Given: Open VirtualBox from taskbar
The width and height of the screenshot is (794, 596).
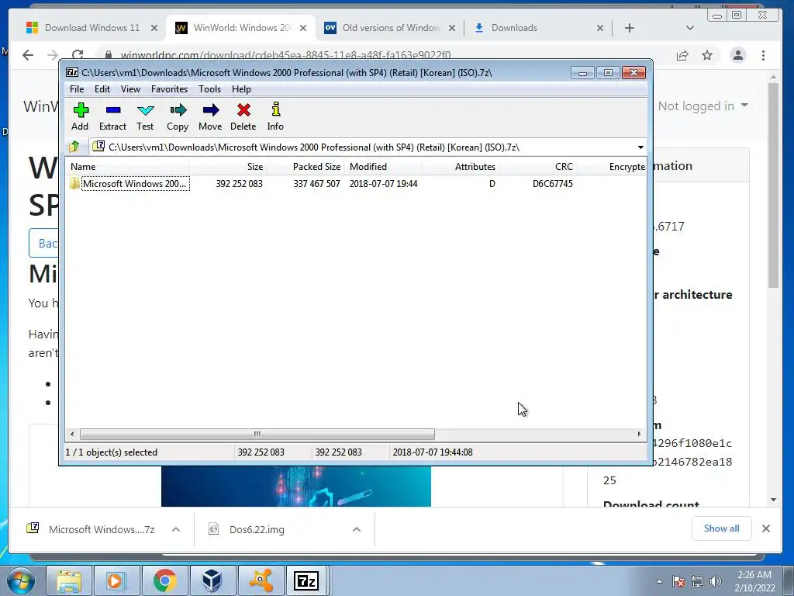Looking at the screenshot, I should 212,580.
